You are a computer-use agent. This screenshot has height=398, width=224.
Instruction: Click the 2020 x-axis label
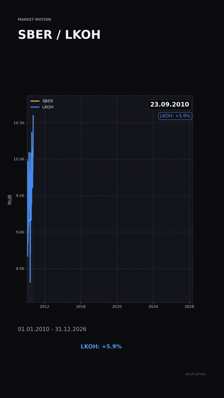(117, 306)
